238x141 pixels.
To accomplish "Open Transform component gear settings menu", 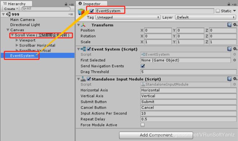I will tap(235, 25).
